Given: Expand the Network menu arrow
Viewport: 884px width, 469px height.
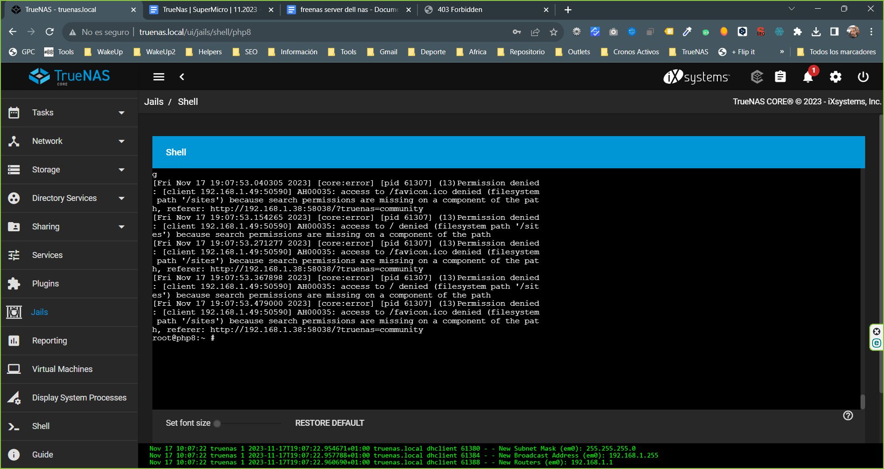Looking at the screenshot, I should pyautogui.click(x=122, y=141).
